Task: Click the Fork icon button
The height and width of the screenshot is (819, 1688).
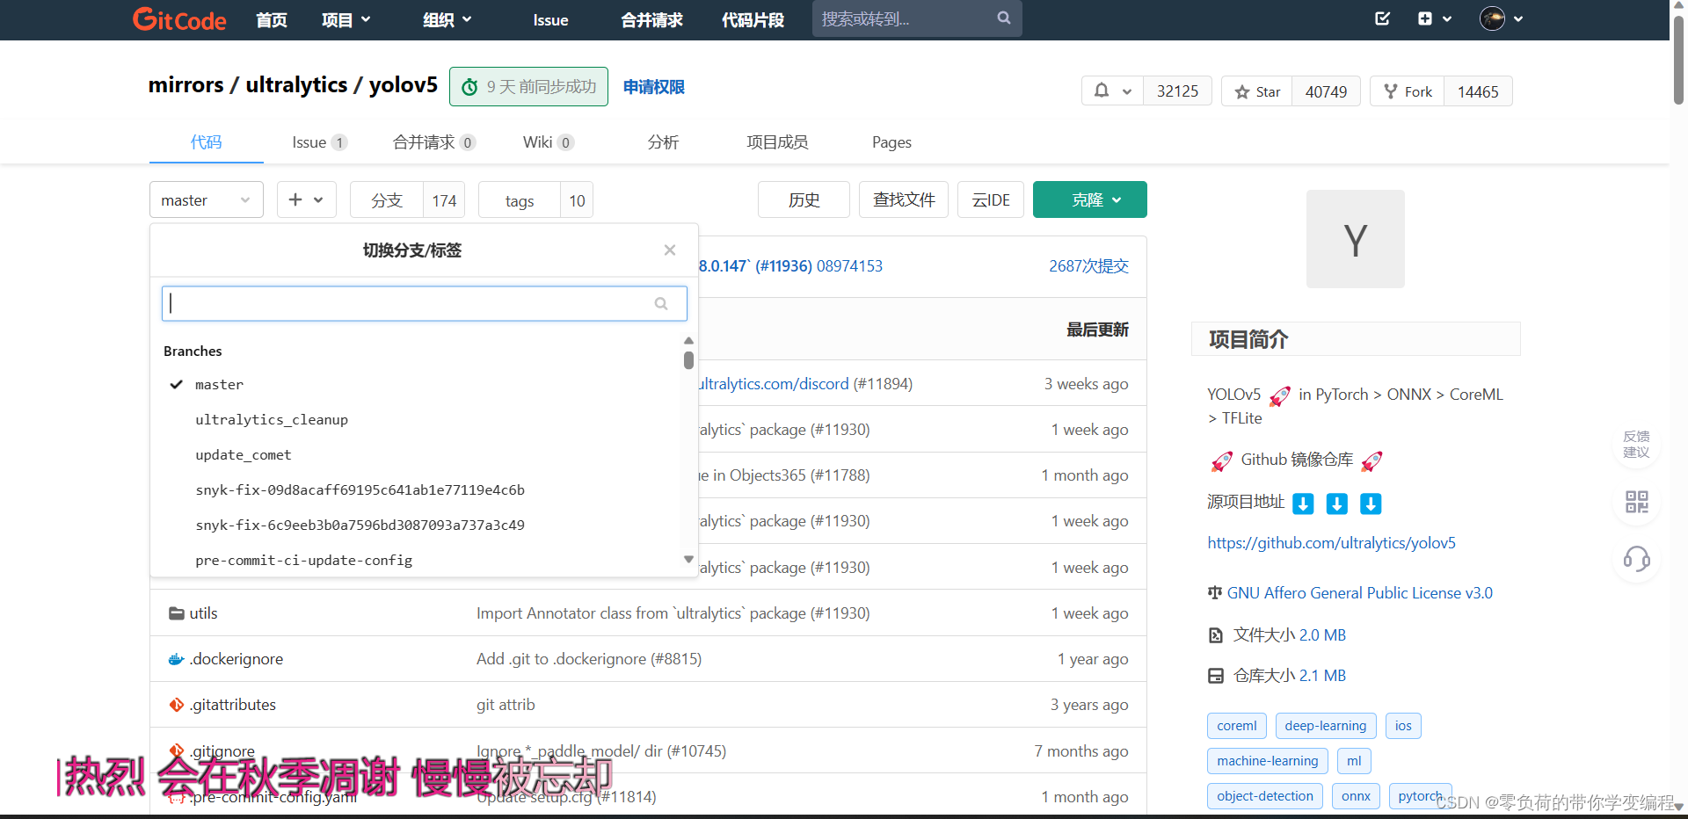Action: [x=1408, y=91]
